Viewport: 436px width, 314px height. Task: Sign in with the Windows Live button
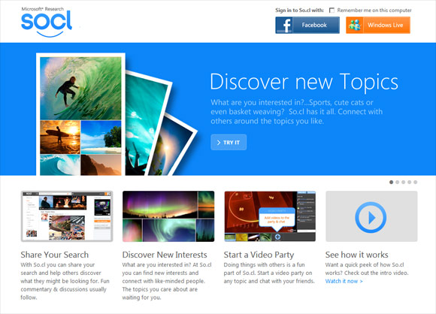(x=378, y=25)
